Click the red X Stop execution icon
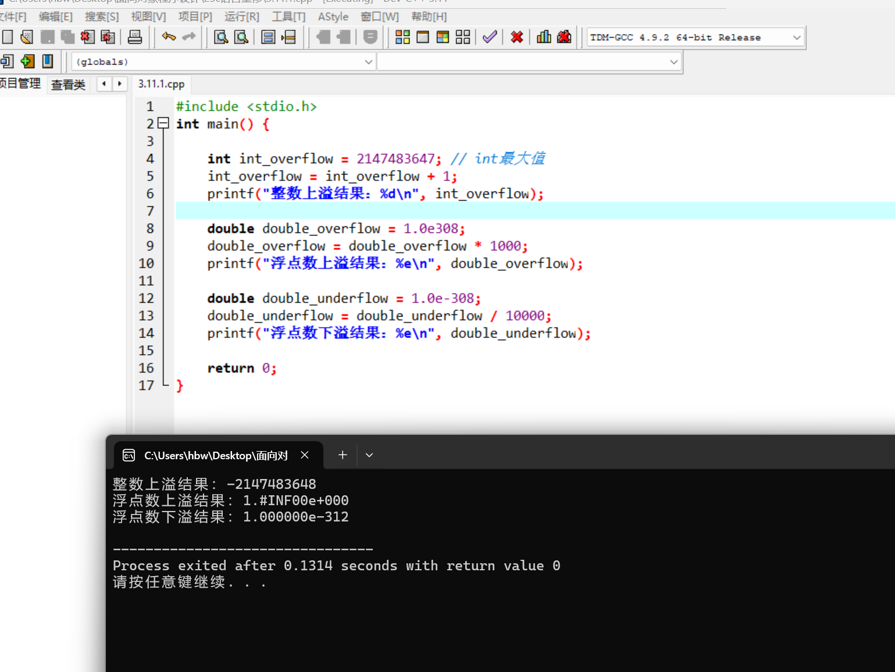Screen dimensions: 895x672 [x=517, y=37]
